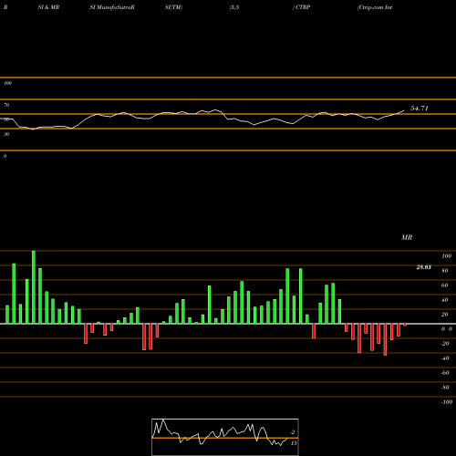The height and width of the screenshot is (456, 456).
Task: Click the 'SI MunafaSutraR' title text
Action: (112, 7)
